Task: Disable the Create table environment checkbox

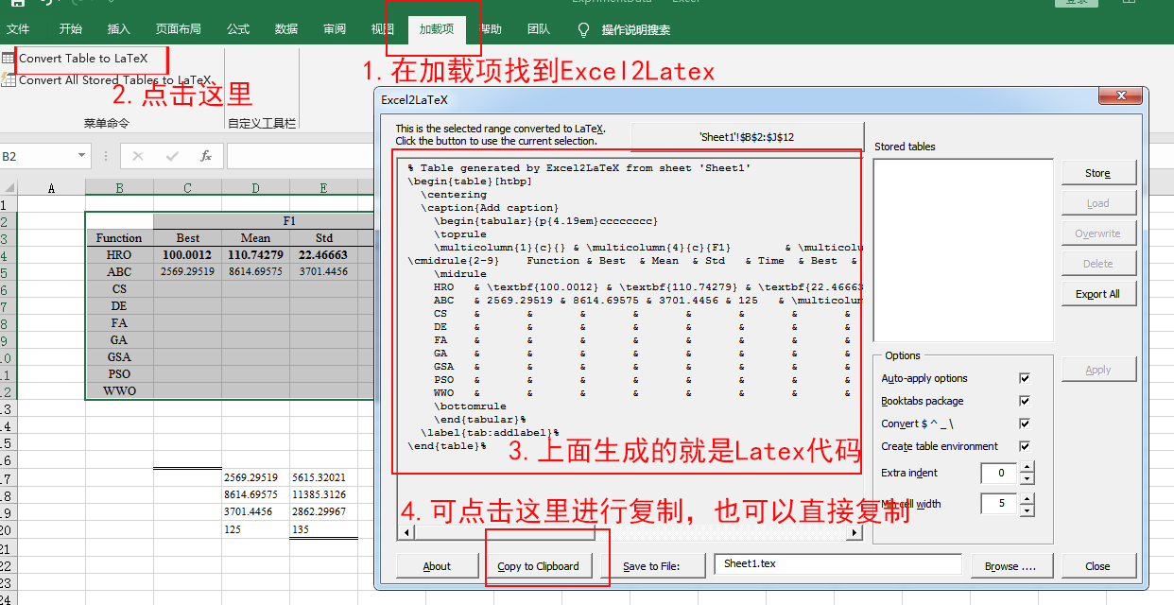Action: pos(1025,446)
